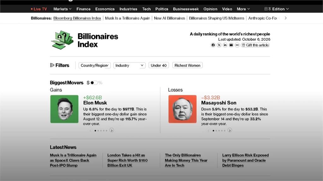Share via X (Twitter) icon
Screen dimensions: 323x181
[x=219, y=45]
